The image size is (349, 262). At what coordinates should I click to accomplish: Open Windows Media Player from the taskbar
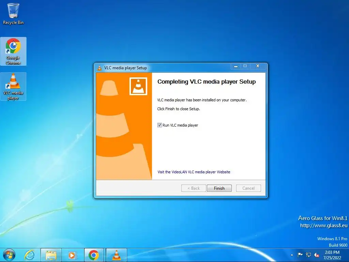click(72, 255)
